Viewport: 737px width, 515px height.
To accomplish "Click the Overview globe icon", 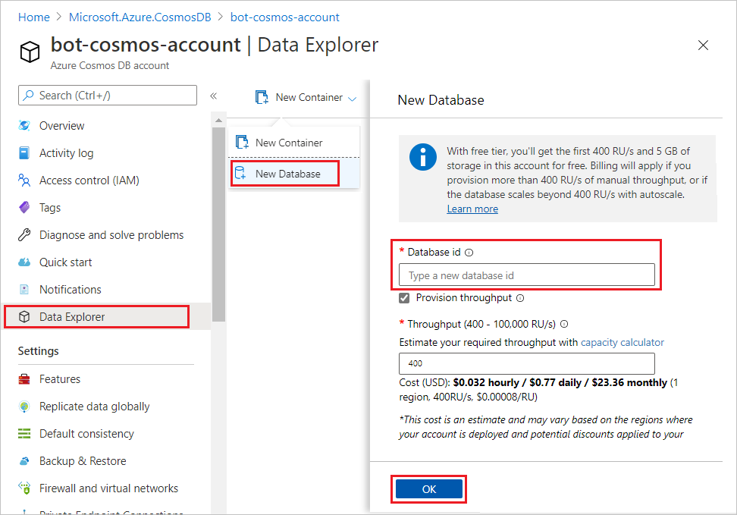I will [x=24, y=126].
